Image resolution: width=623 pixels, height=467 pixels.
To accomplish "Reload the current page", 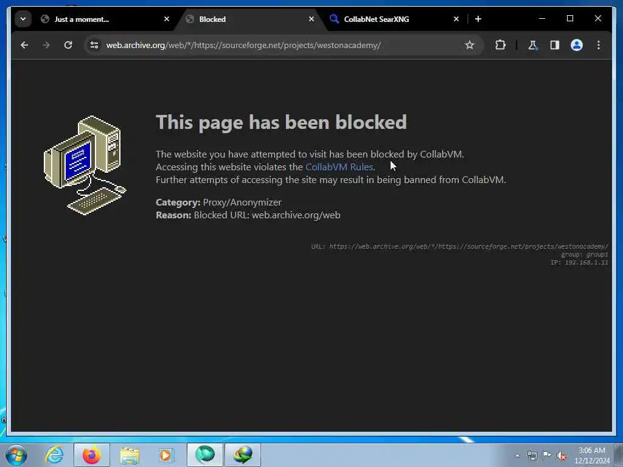I will (68, 45).
